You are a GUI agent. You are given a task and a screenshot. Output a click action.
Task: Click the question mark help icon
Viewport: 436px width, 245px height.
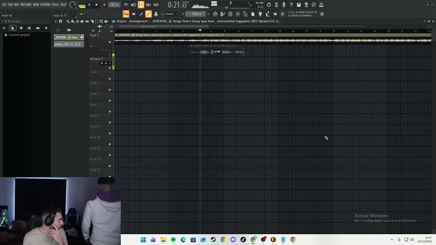[291, 5]
